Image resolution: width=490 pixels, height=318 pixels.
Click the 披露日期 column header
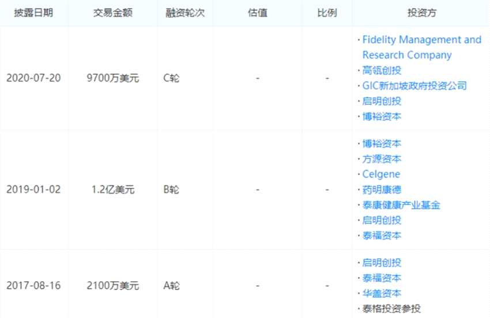33,13
